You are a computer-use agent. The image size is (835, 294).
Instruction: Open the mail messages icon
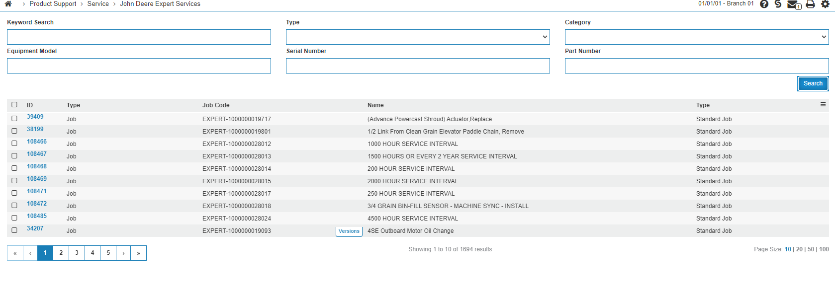(794, 5)
